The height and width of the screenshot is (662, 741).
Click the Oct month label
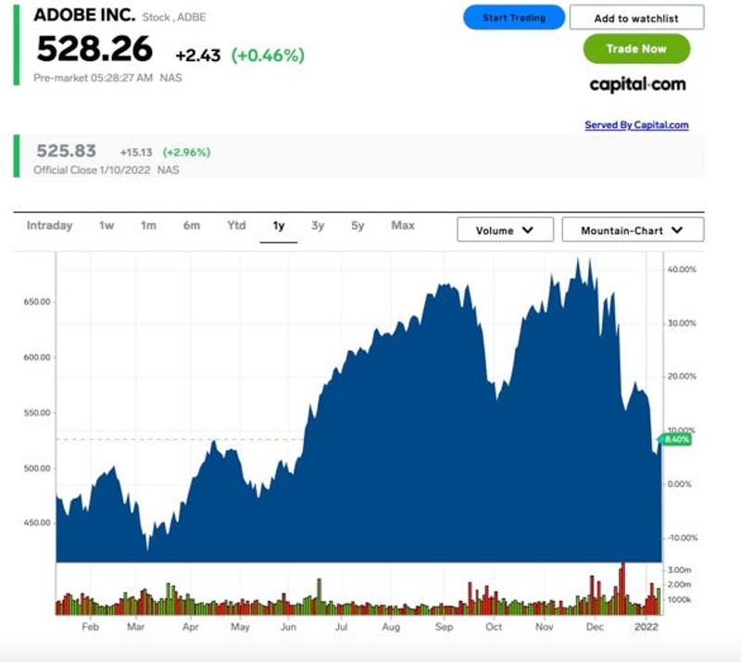coord(494,627)
